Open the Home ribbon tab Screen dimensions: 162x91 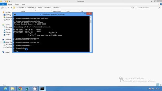coord(10,4)
